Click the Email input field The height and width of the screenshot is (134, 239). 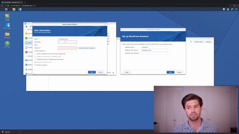coord(67,45)
